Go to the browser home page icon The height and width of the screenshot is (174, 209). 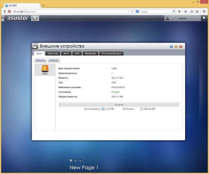point(186,11)
